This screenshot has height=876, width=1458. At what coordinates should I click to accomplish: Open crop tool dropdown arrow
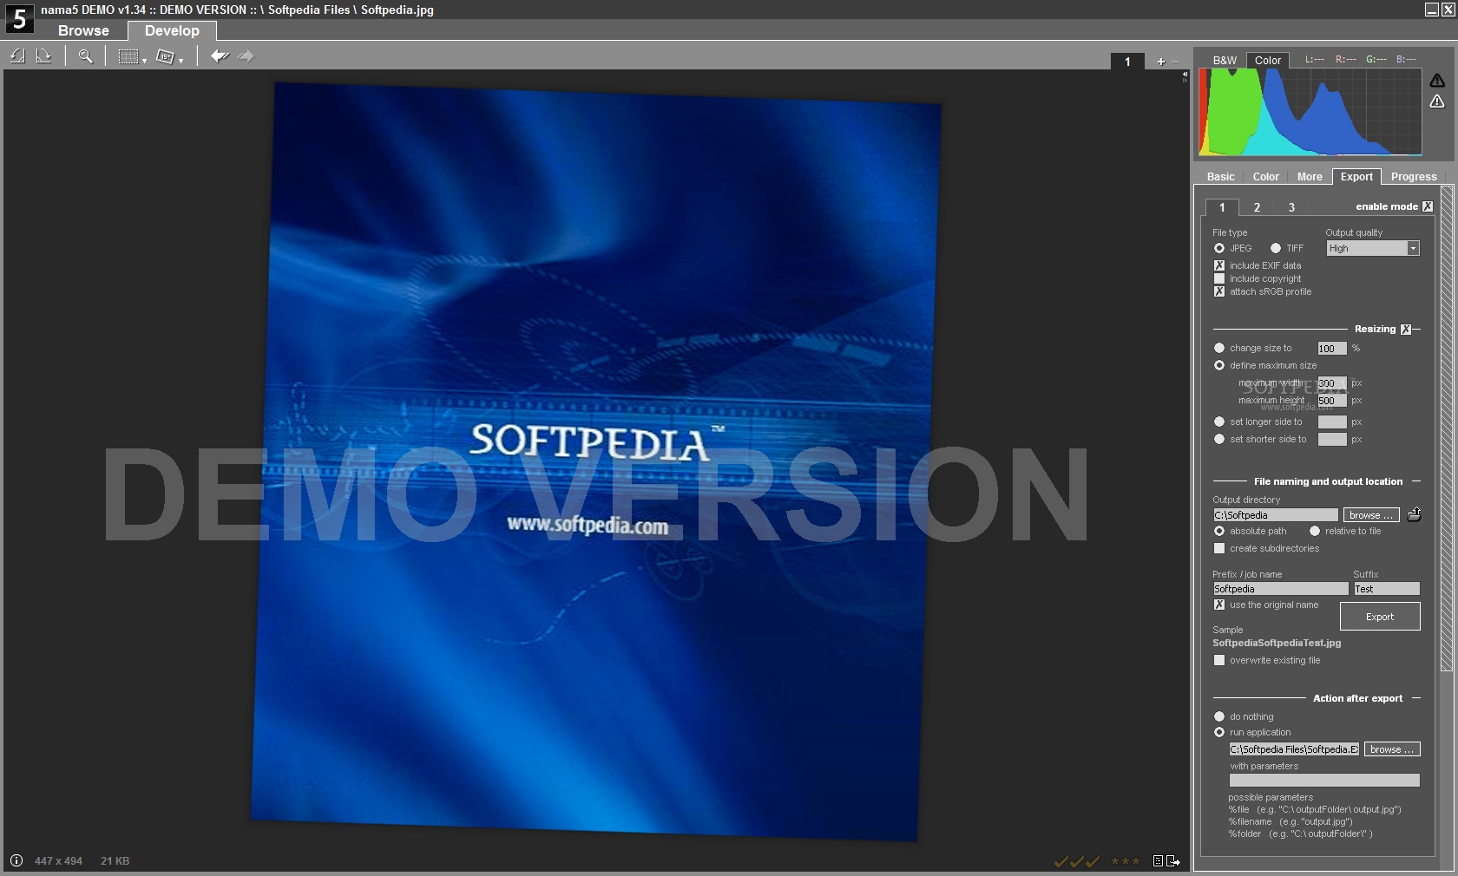pos(144,61)
